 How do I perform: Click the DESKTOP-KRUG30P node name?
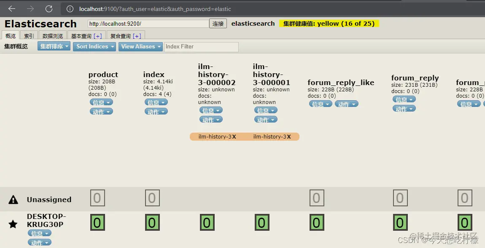pyautogui.click(x=46, y=220)
